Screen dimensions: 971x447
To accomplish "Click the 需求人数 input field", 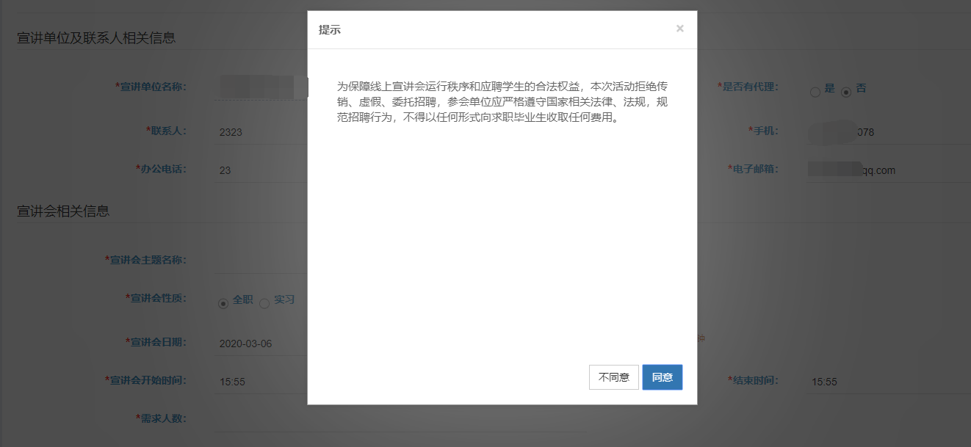I will [x=261, y=419].
